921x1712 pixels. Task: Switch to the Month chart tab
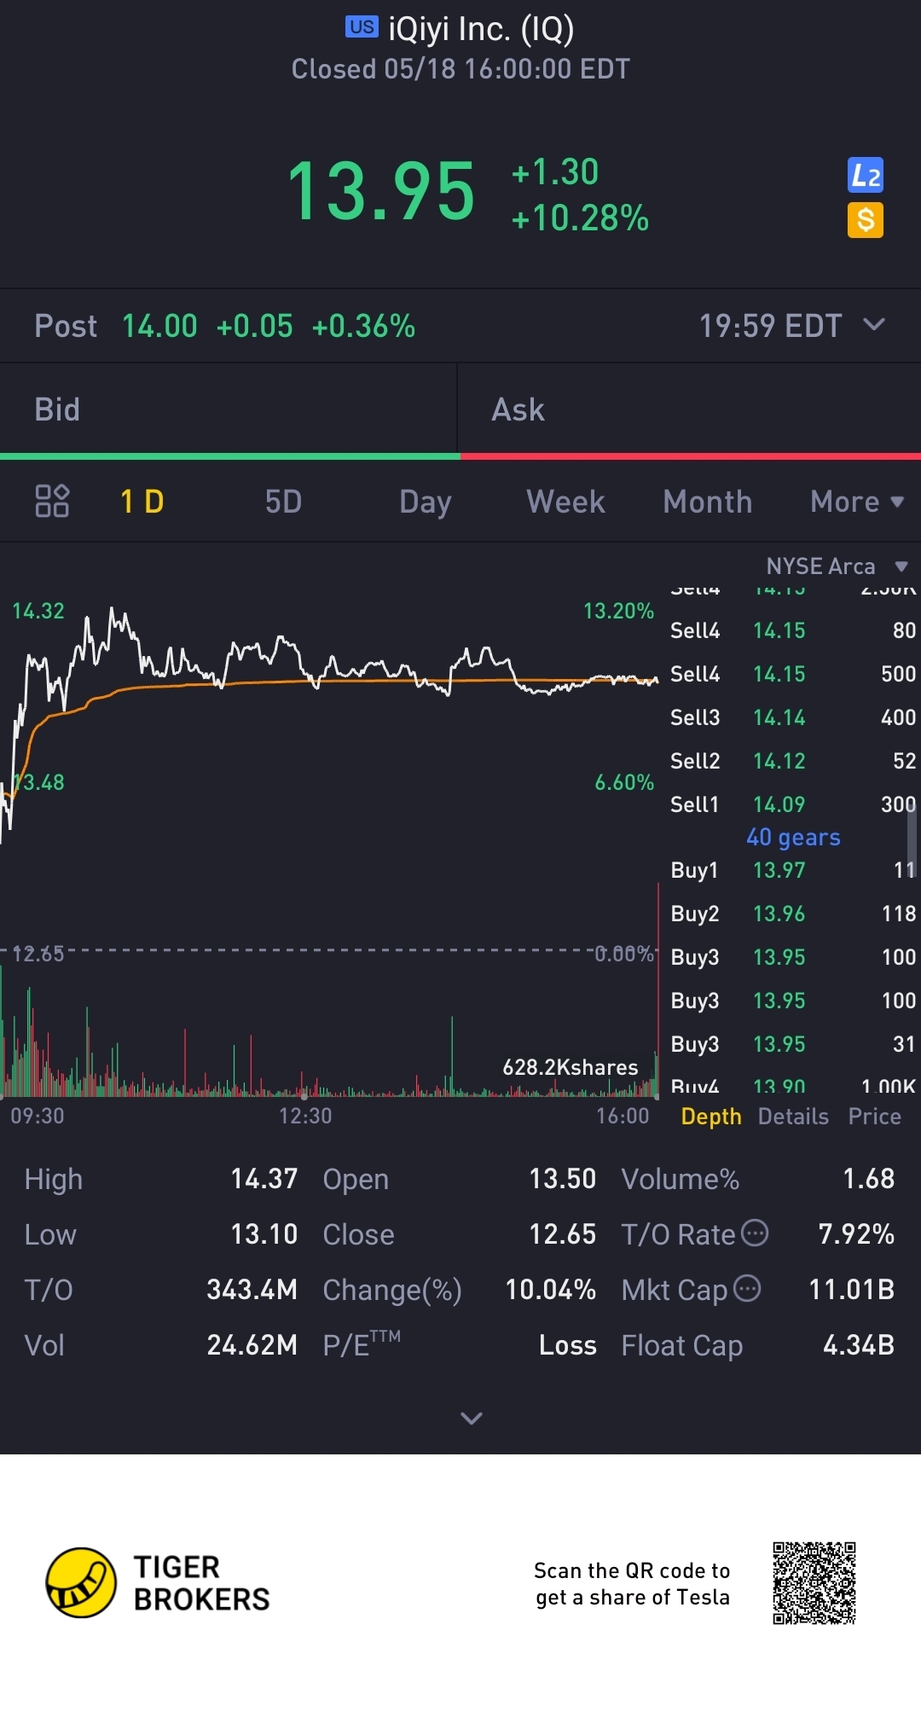click(708, 502)
